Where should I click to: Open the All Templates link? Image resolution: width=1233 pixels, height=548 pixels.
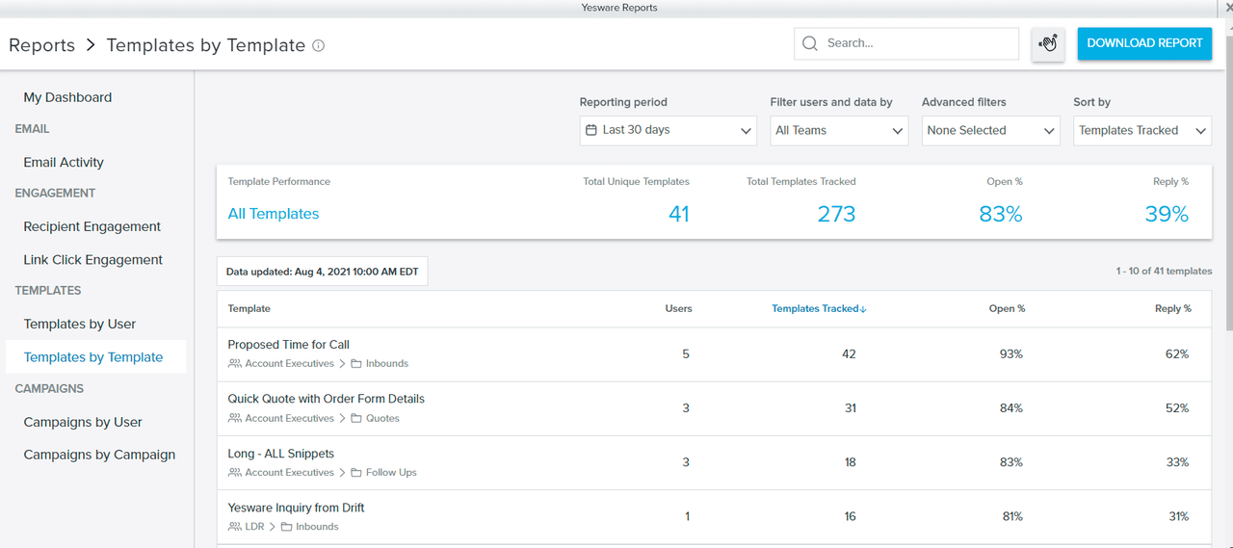274,214
